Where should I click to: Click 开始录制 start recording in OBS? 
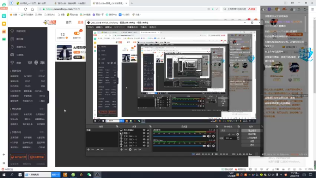tap(252, 134)
